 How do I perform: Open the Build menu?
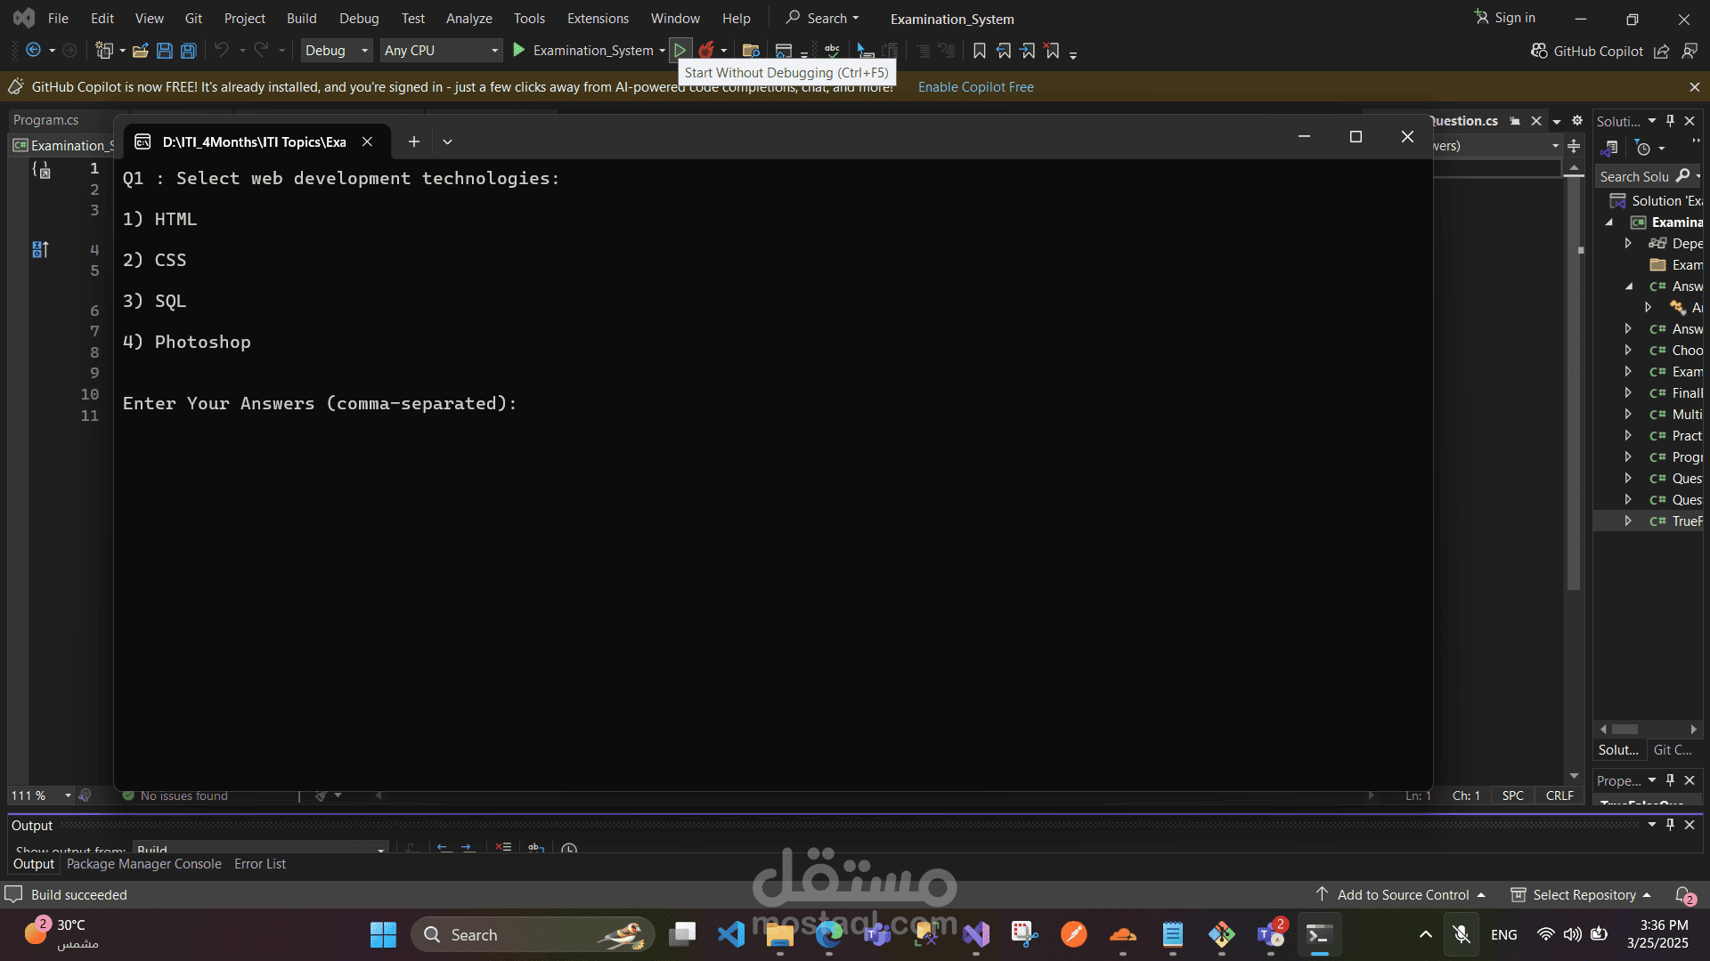tap(301, 18)
